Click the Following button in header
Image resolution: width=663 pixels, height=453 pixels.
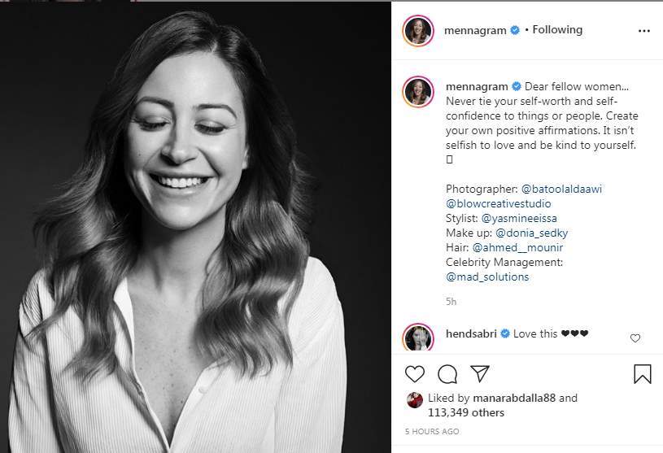(557, 30)
